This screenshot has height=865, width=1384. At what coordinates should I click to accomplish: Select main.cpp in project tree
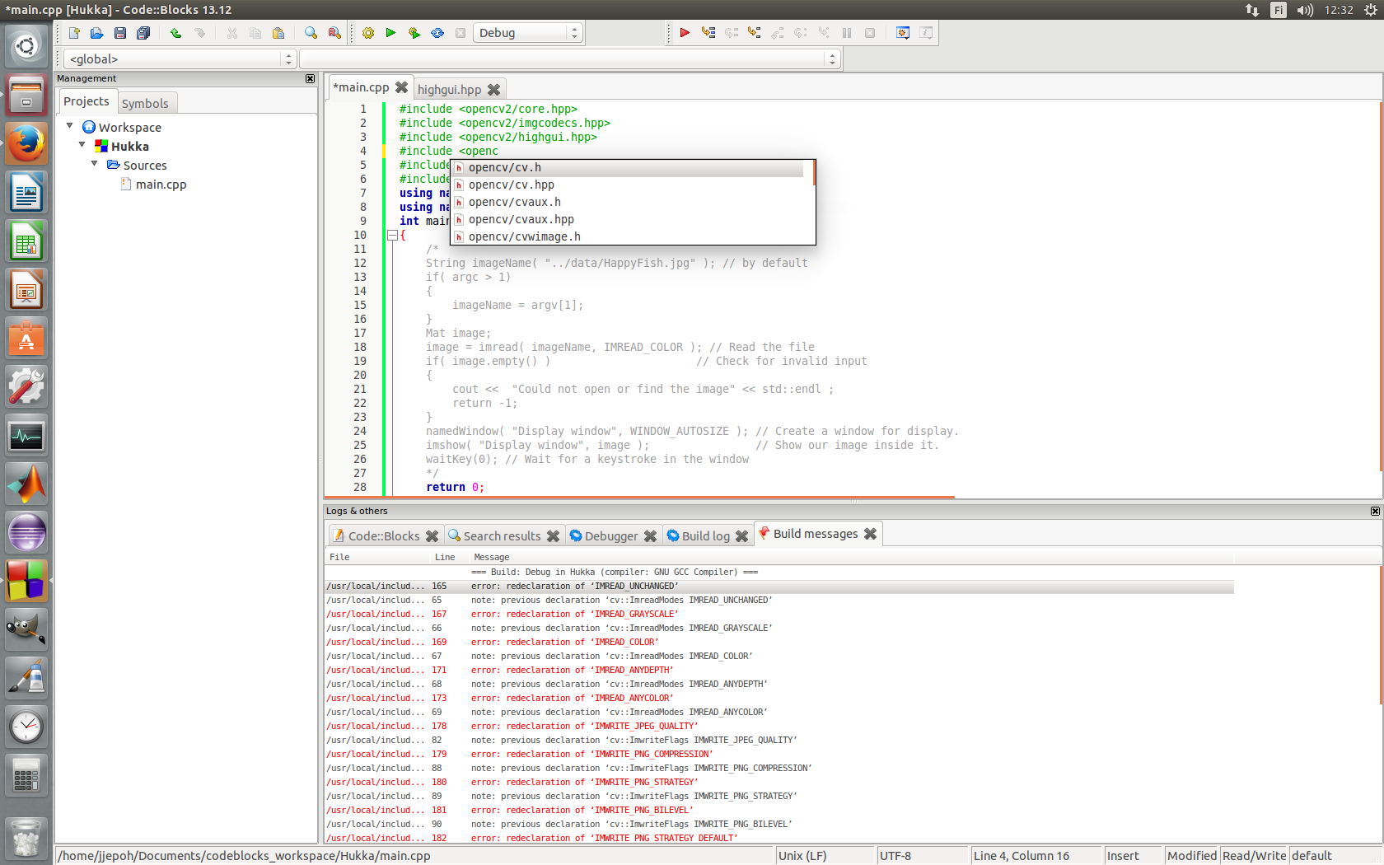point(161,185)
